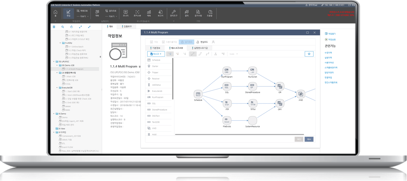This screenshot has height=181, width=407.
Task: Switch to the 개요 tab
Action: (x=110, y=27)
